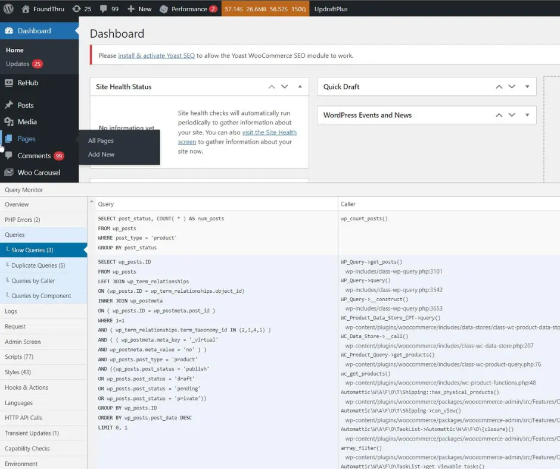Open Scripts (77) panel
The height and width of the screenshot is (469, 560).
pos(43,357)
